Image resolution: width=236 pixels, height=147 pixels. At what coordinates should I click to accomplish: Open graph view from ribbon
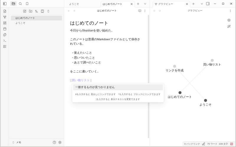pos(5,17)
